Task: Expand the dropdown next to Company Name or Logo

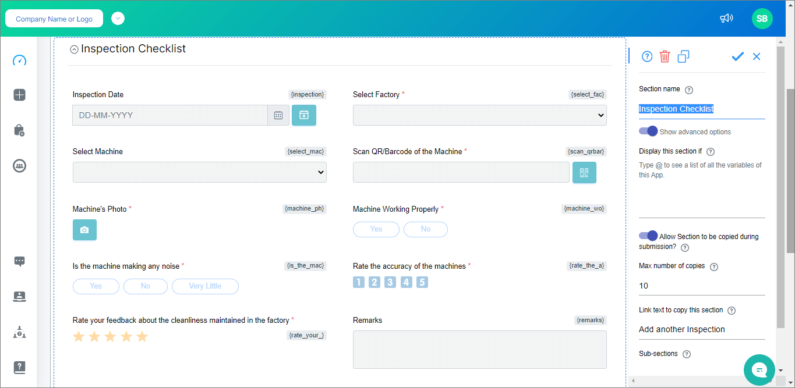Action: (118, 18)
